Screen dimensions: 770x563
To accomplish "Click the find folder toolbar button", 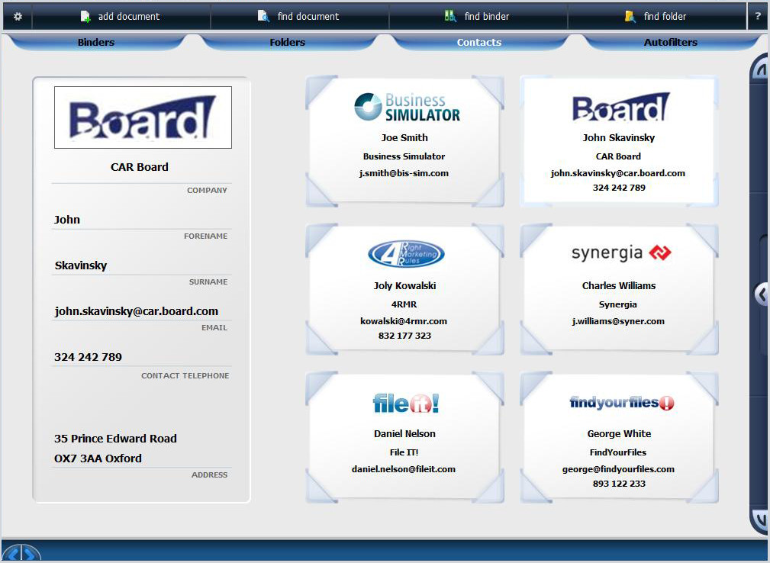I will (656, 16).
